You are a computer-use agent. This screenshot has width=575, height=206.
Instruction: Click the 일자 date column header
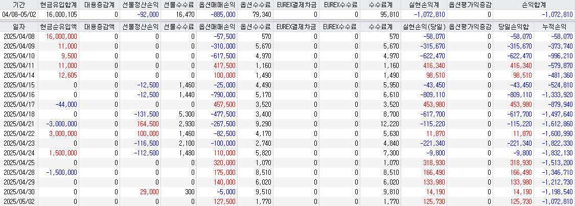pyautogui.click(x=18, y=27)
